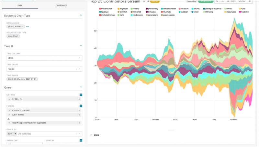The height and width of the screenshot is (148, 259).
Task: Click the pink hughhhh color dot
Action: 240,12
